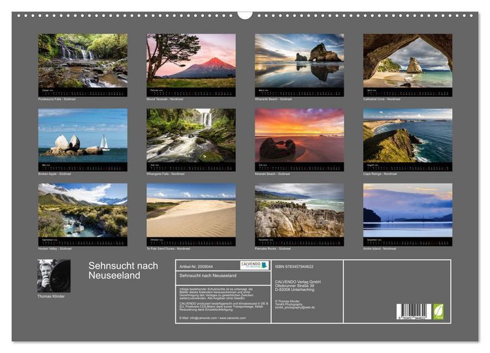Click the 'Ottobrunner Straße 39' address line

coord(295,286)
